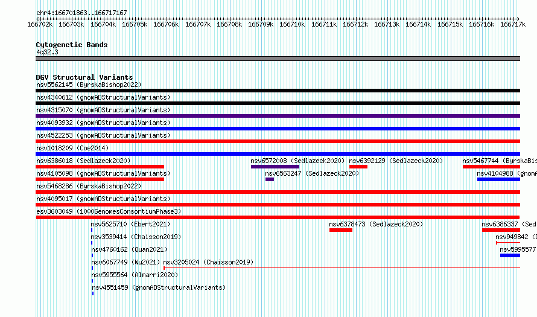Select the red nsv6386337 variant bar
This screenshot has height=317, width=537.
point(501,230)
